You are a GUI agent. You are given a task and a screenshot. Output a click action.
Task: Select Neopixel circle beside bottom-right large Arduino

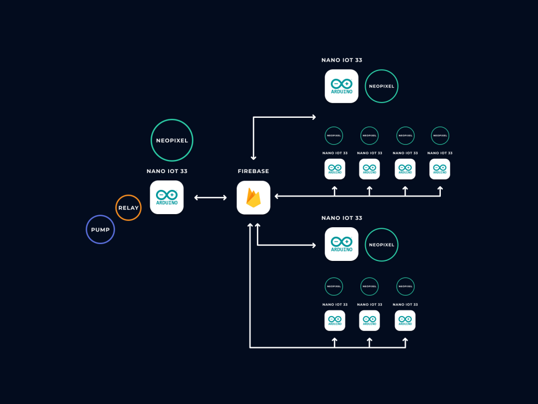click(x=381, y=245)
